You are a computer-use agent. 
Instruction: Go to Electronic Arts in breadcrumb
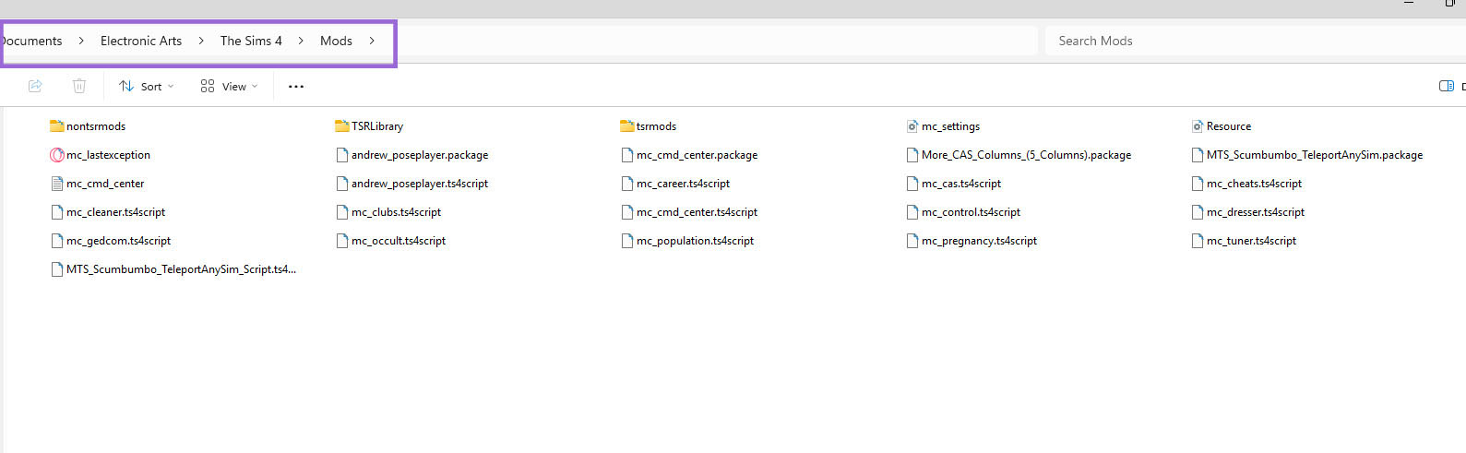coord(141,41)
